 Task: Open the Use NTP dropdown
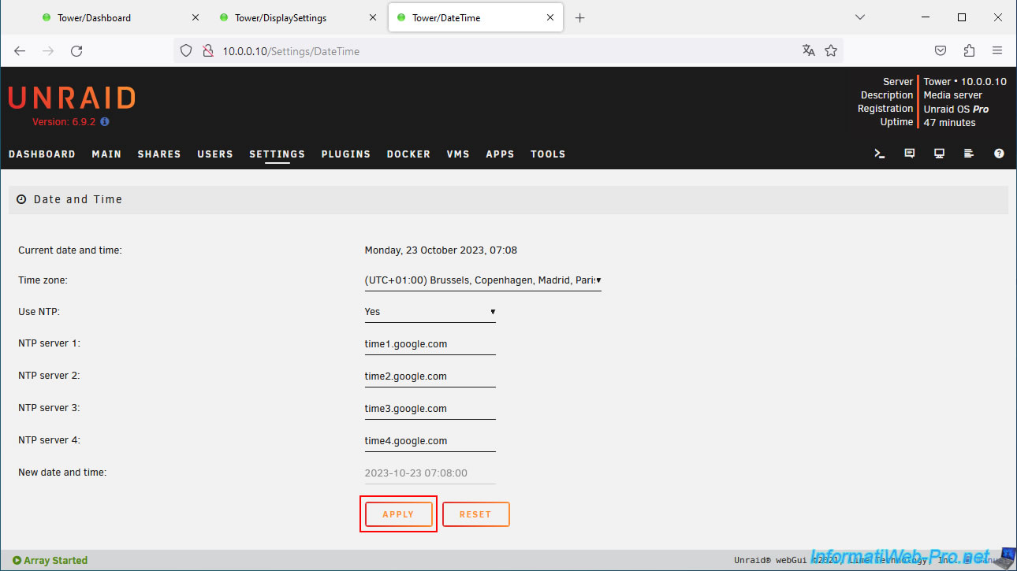point(430,312)
